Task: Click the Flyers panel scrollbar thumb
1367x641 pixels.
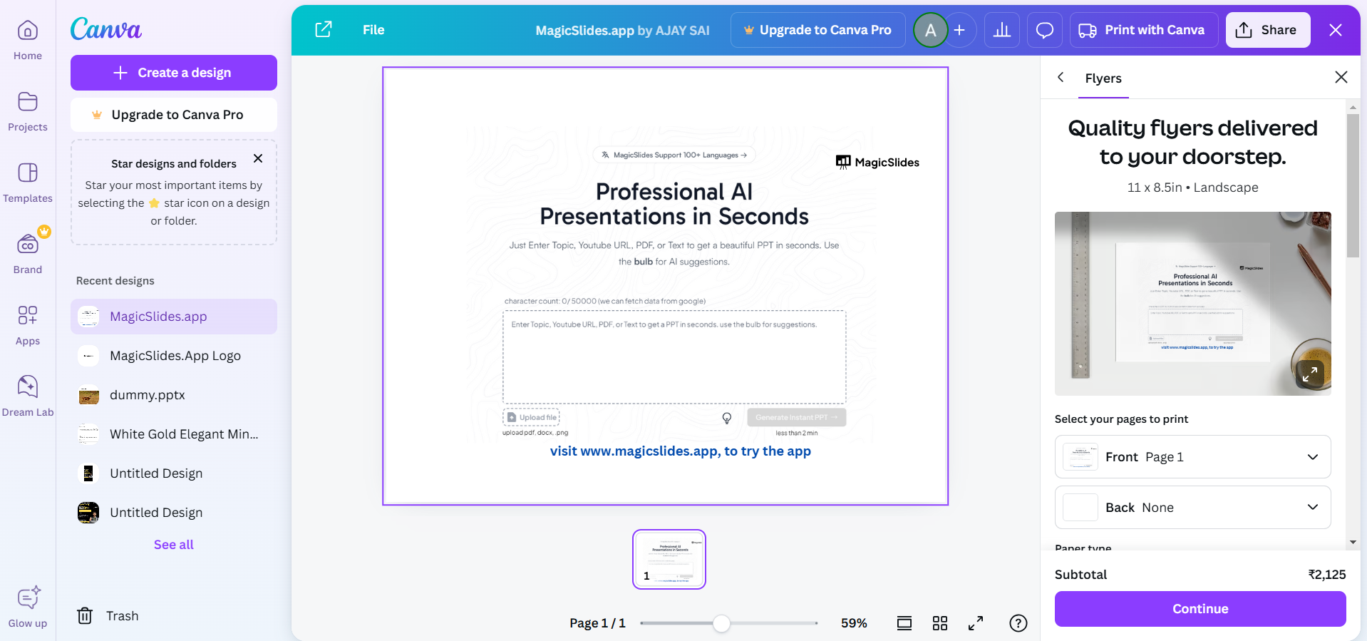Action: coord(1353,185)
